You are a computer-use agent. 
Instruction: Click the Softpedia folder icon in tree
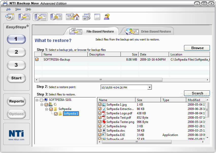pyautogui.click(x=55, y=109)
